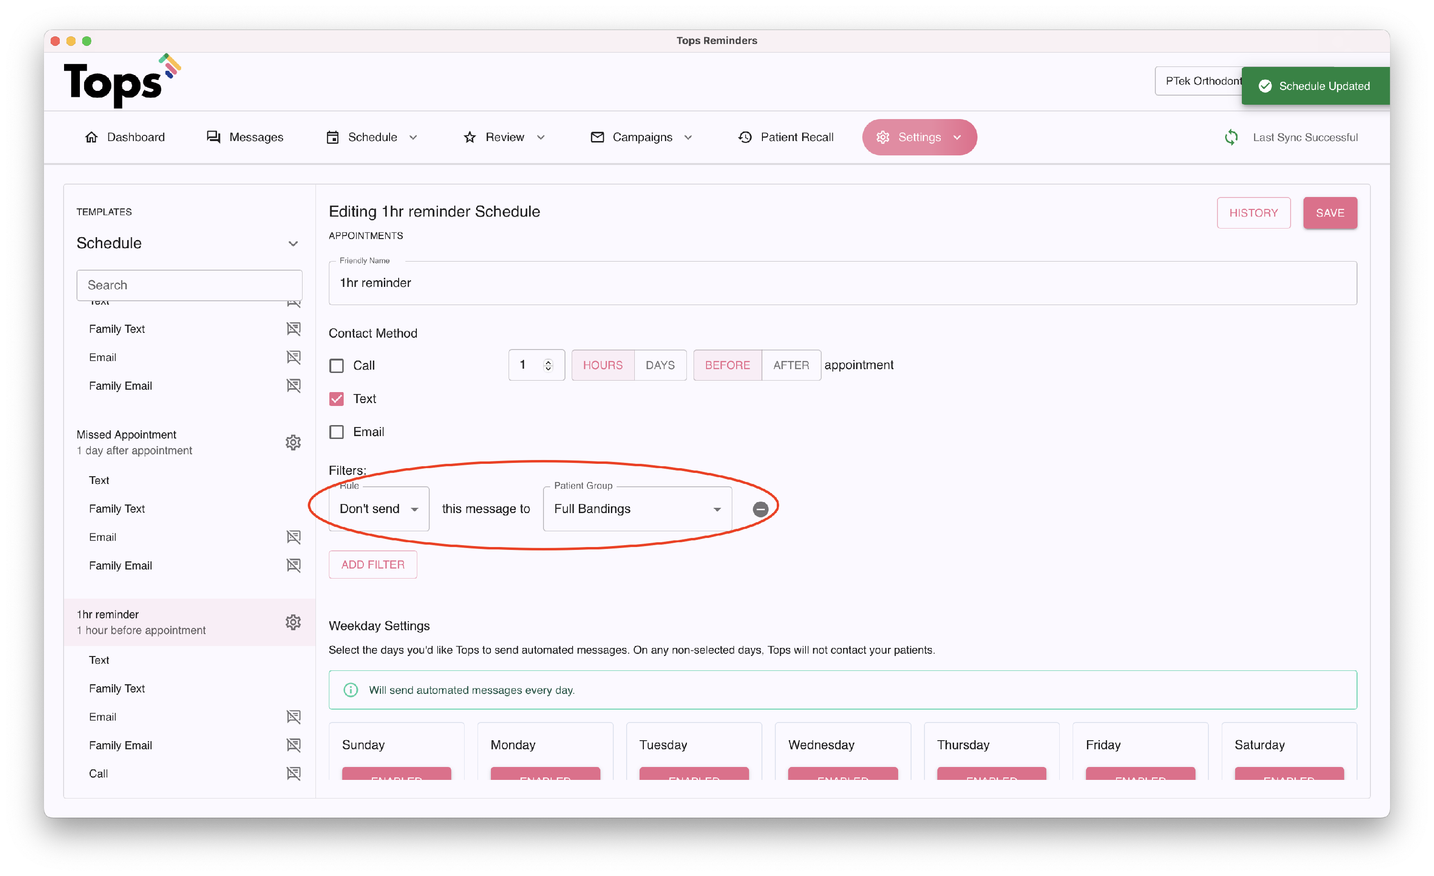Click disabled icon next to Missed Appointment Family Email
Screen dimensions: 1434x876
click(293, 565)
